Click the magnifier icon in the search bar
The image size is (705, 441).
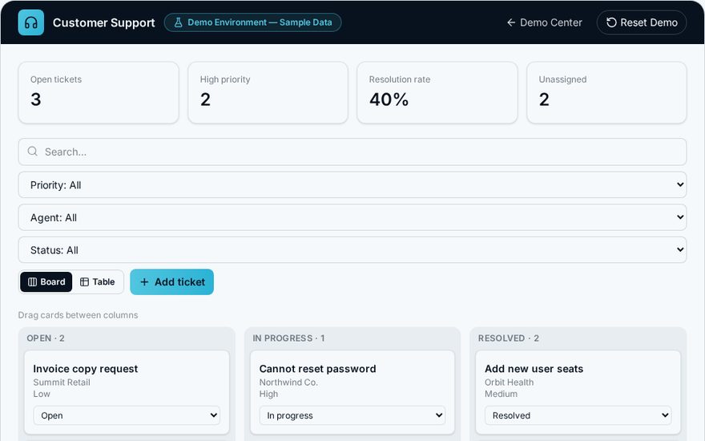[x=32, y=152]
